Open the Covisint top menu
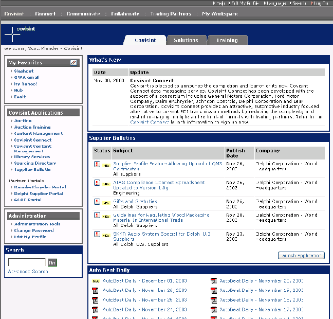The width and height of the screenshot is (333, 319). point(14,14)
